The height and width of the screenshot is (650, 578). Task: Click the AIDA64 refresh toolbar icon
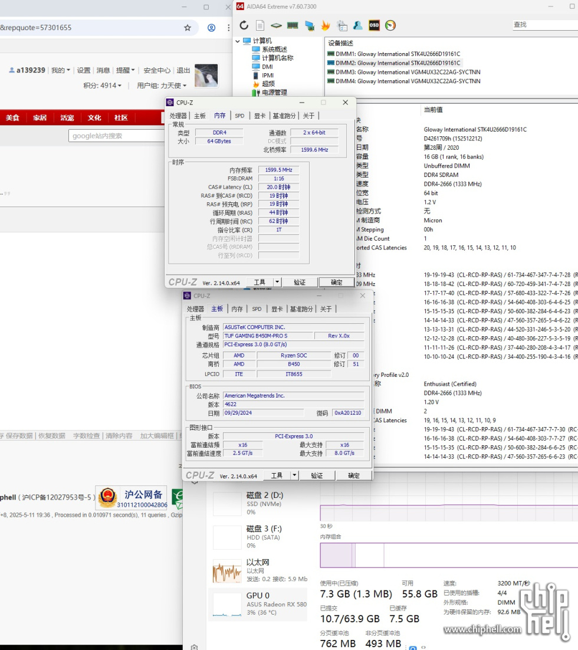coord(244,25)
